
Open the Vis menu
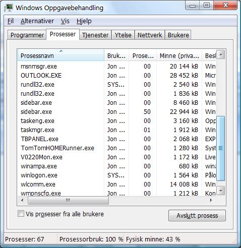[65, 21]
